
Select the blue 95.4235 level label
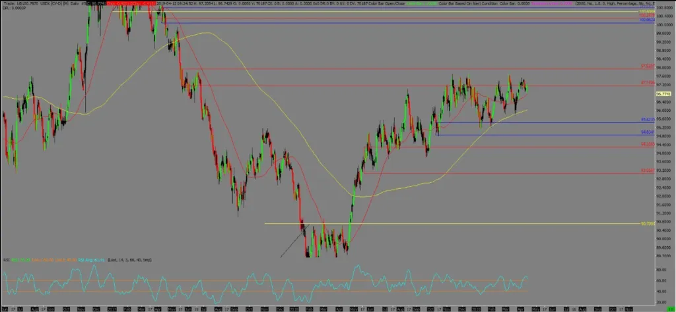648,120
